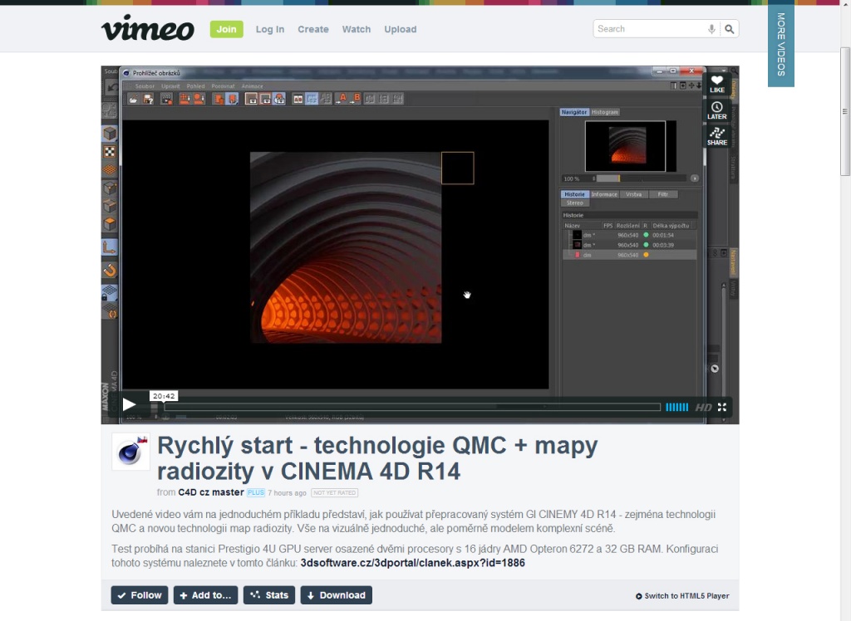
Task: Adjust volume using blue volume bars
Action: (x=676, y=407)
